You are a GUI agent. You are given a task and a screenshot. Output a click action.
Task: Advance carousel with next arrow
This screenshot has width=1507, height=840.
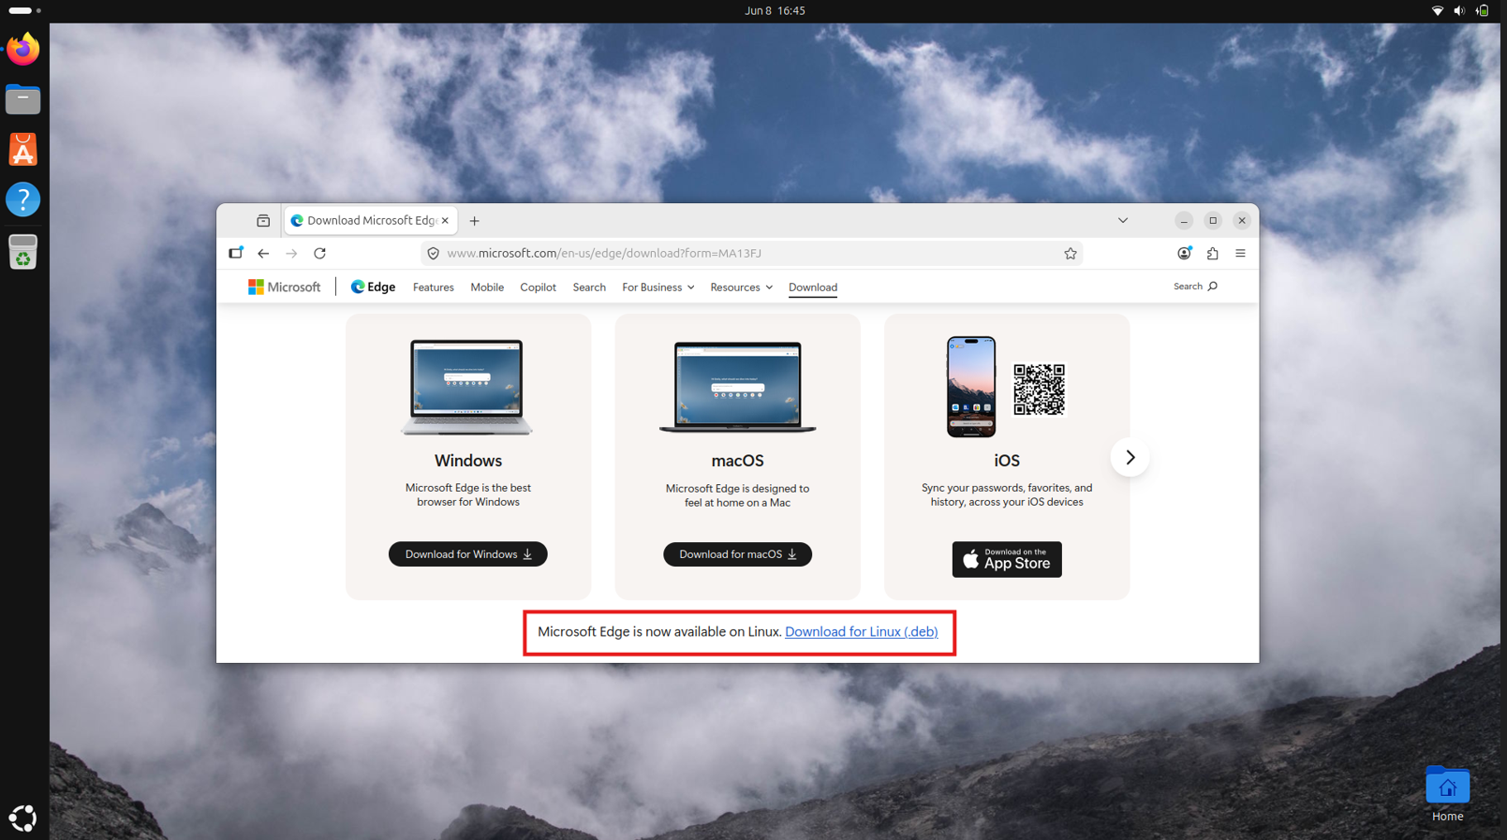point(1130,458)
